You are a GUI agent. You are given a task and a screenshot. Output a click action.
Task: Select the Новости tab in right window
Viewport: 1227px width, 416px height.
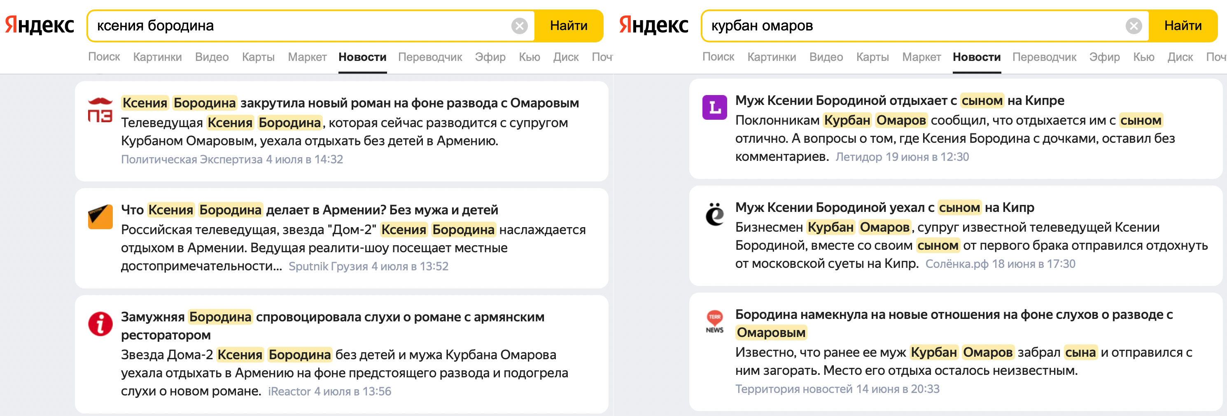point(977,57)
